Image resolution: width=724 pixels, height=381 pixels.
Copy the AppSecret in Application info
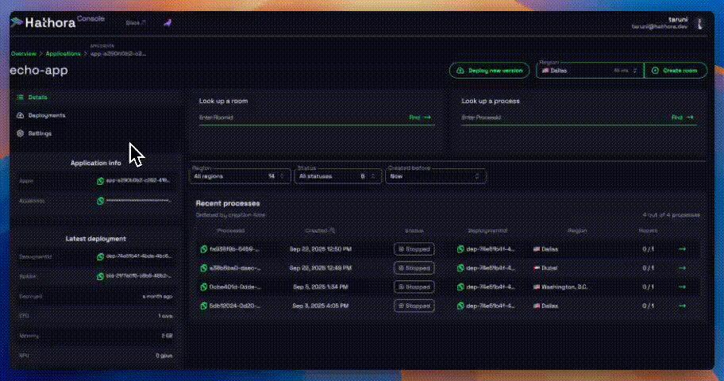click(x=100, y=201)
